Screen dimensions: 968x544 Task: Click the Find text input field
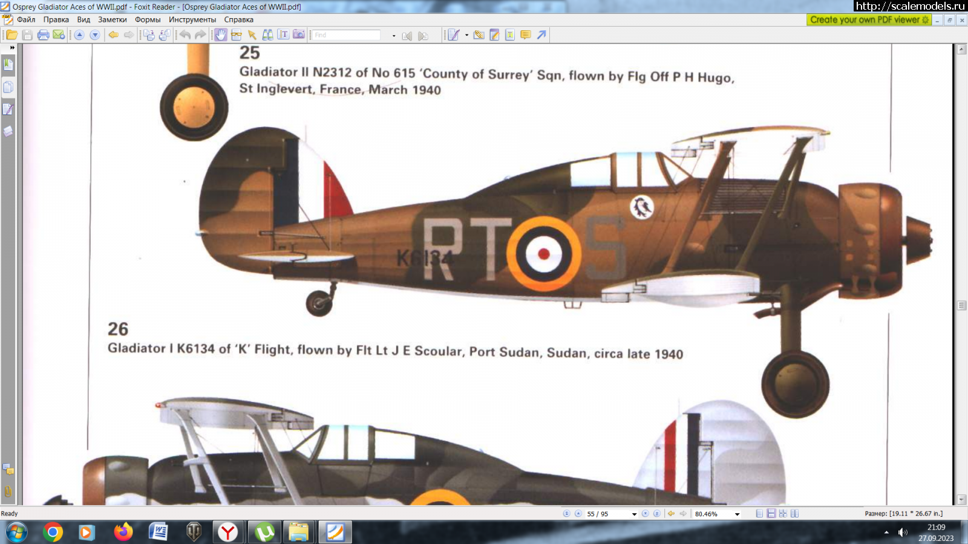[346, 35]
